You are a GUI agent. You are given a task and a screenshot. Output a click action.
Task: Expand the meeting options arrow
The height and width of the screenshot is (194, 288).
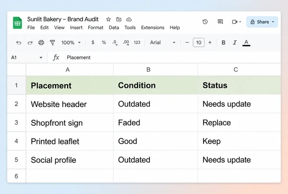[240, 22]
